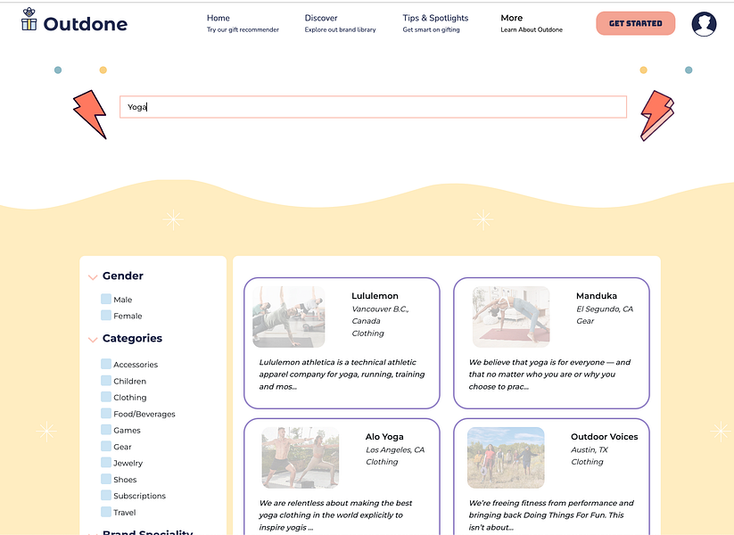
Task: Check the Travel category filter
Action: pyautogui.click(x=106, y=512)
